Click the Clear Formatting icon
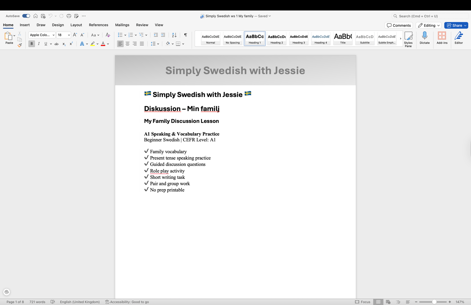 coord(108,35)
